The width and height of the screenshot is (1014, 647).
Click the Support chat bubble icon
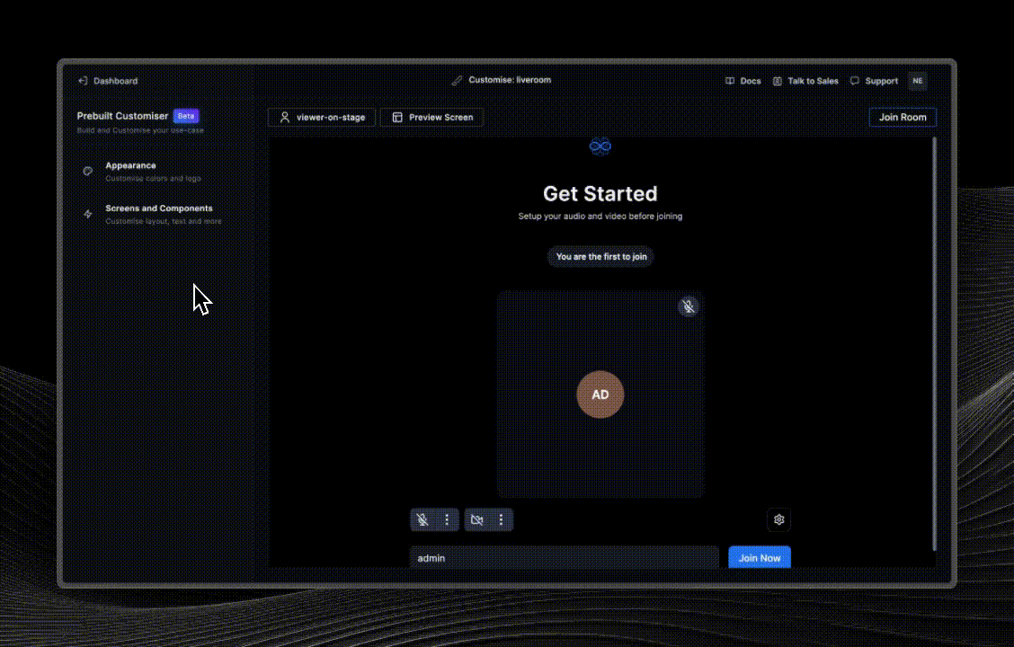854,81
